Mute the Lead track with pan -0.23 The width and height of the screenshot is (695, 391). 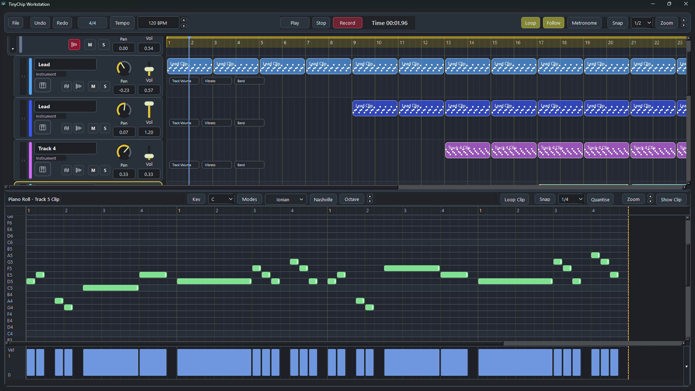(93, 86)
